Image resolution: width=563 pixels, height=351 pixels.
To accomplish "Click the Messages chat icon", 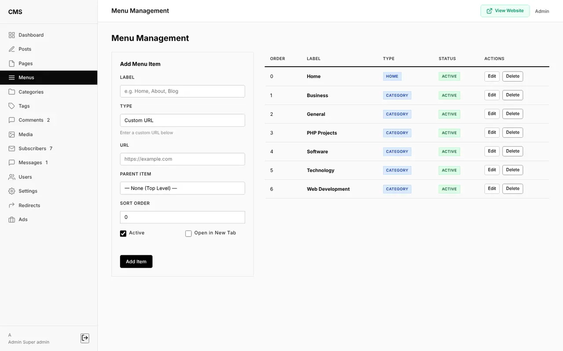I will coord(12,163).
